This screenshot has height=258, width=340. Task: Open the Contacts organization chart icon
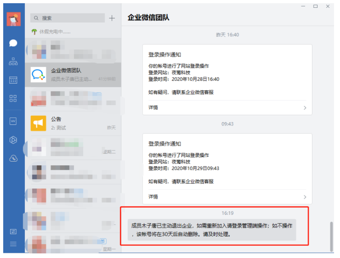click(x=13, y=62)
